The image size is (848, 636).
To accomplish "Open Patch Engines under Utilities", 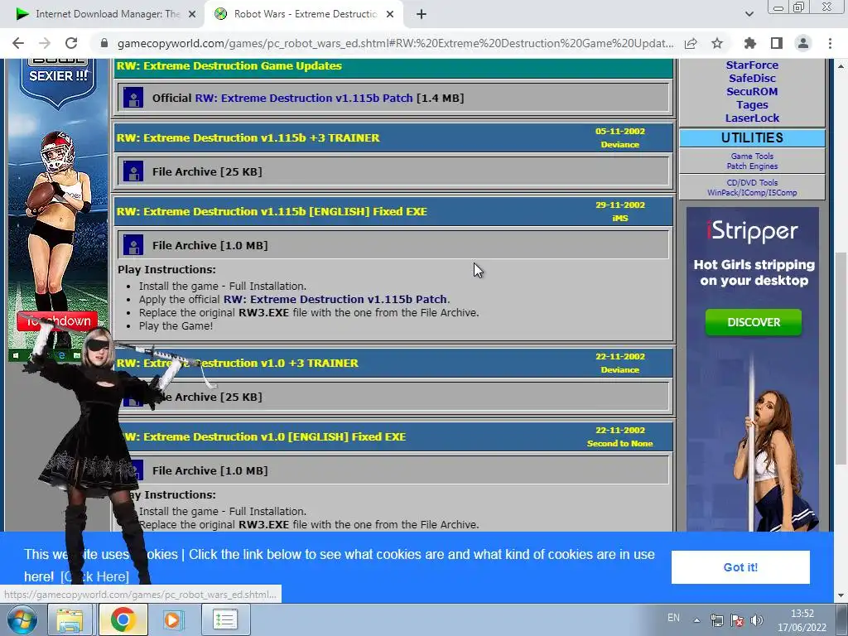I will pos(752,166).
